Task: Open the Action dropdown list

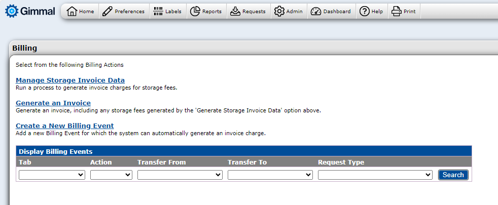Action: pyautogui.click(x=111, y=175)
